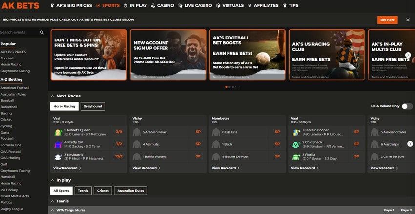Click the search magnifier icon

[42, 32]
